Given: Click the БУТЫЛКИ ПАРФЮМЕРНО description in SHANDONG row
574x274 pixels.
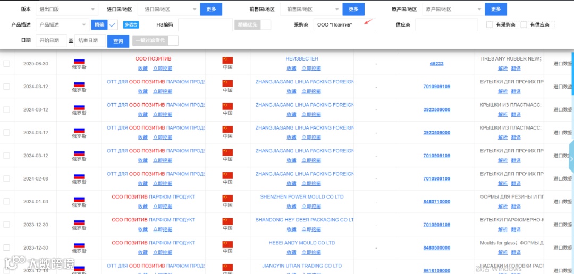Looking at the screenshot, I should click(x=511, y=220).
